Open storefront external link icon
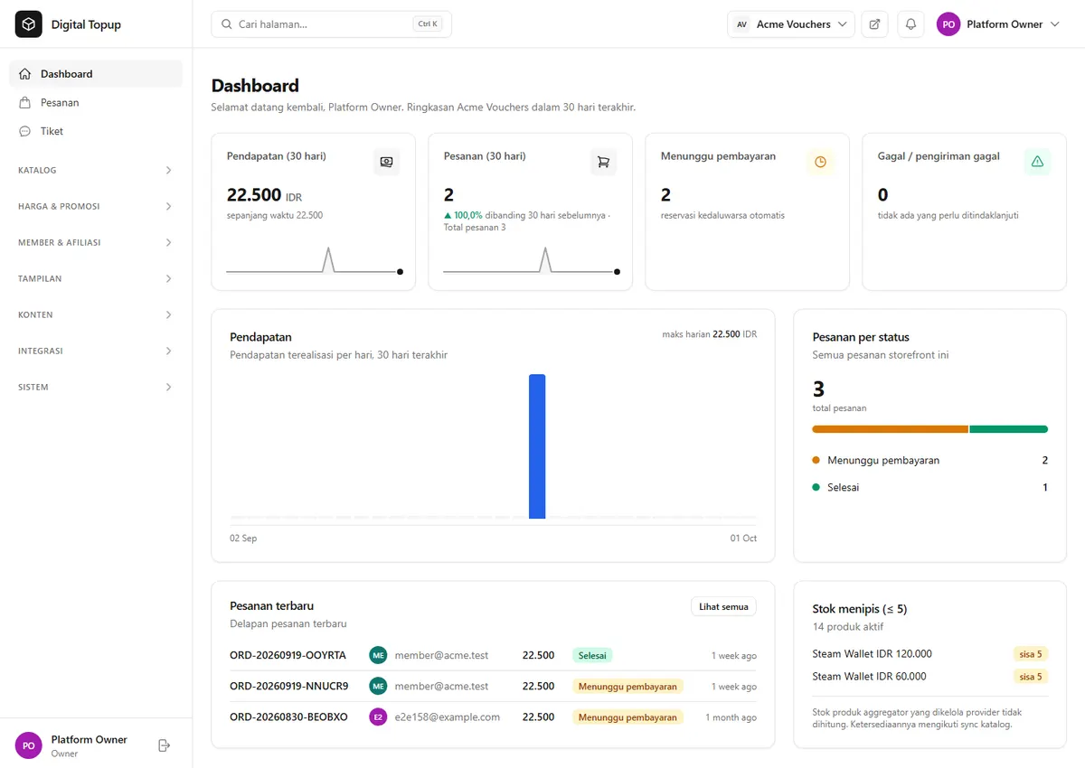Image resolution: width=1085 pixels, height=768 pixels. pyautogui.click(x=874, y=24)
